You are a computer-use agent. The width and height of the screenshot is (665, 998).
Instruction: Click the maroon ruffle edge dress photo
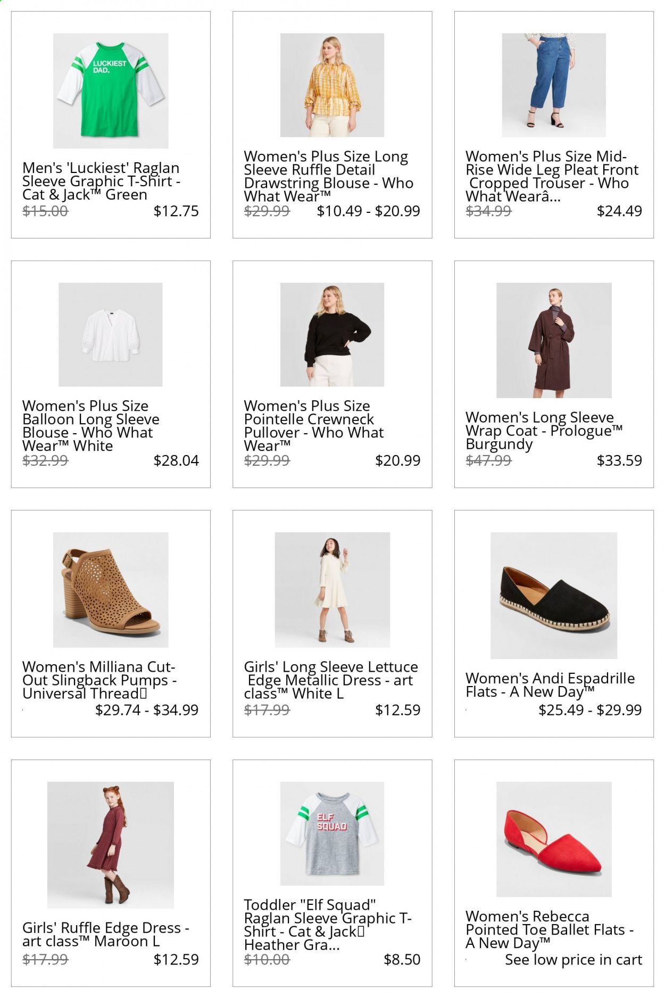point(111,845)
